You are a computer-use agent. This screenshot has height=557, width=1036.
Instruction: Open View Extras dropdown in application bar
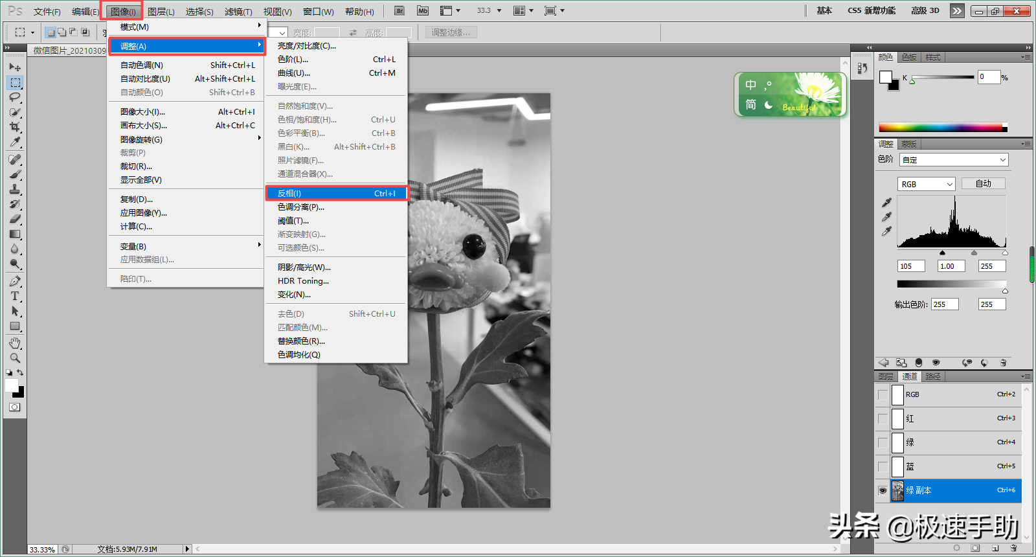click(450, 10)
